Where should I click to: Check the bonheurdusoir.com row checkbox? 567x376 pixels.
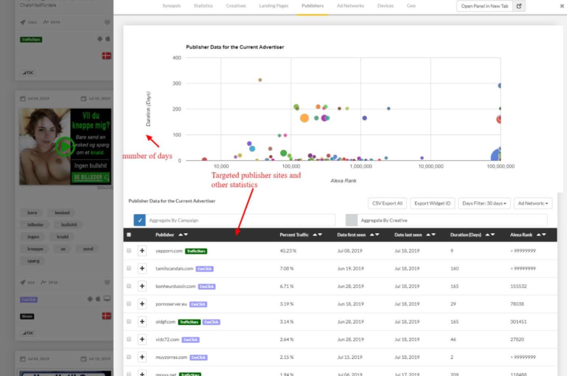[129, 286]
